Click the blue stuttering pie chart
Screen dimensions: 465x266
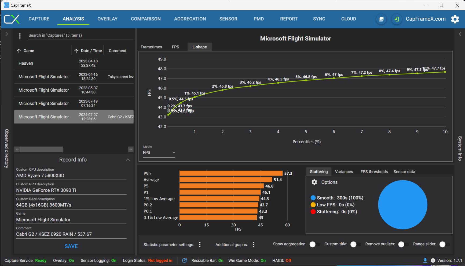[x=403, y=205]
